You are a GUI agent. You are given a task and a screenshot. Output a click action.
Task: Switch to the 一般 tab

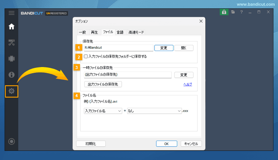pos(82,32)
